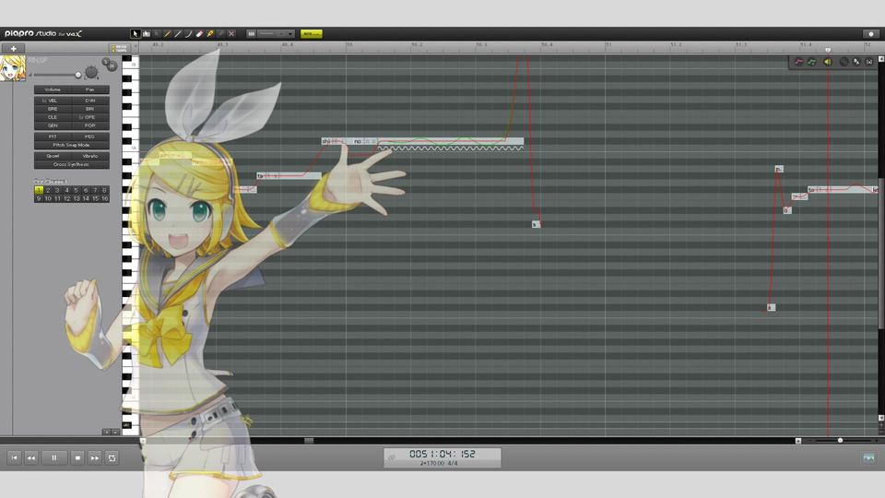Select the CLE parameter
This screenshot has height=498, width=885.
coord(53,117)
